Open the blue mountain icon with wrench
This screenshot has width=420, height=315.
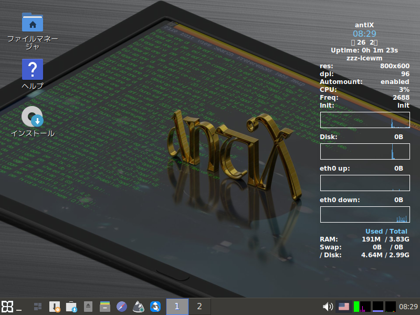tap(155, 307)
